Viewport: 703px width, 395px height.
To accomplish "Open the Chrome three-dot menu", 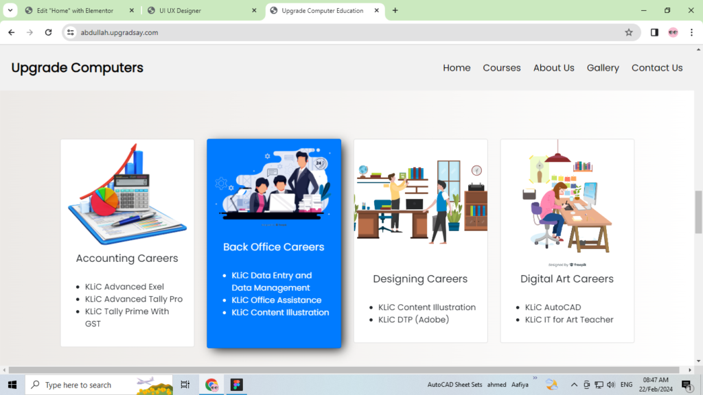I will click(x=691, y=32).
